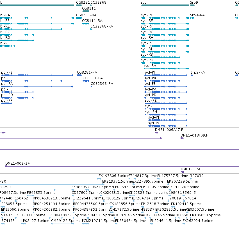Open protein CG8111-PA

click(x=93, y=78)
